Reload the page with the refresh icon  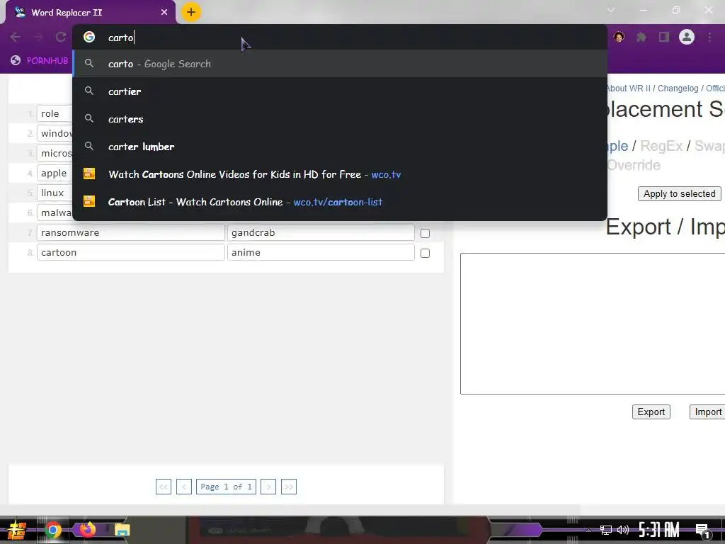[61, 37]
